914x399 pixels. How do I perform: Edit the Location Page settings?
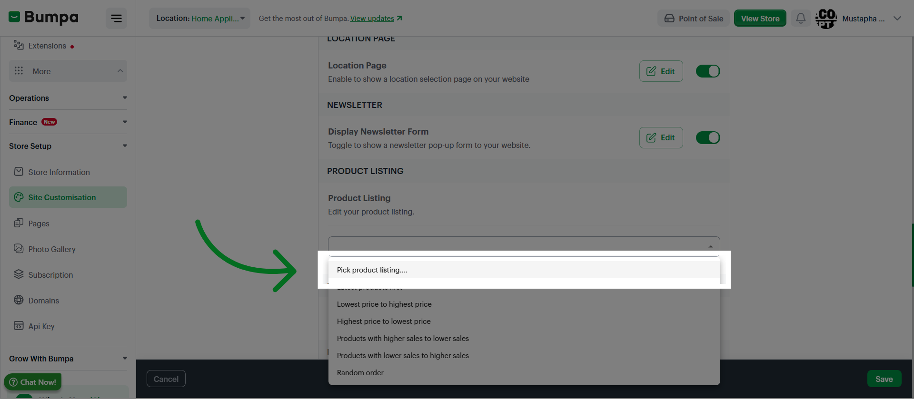(661, 71)
